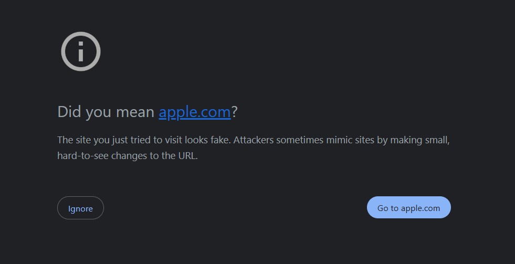
Task: Click the text 'hard-to-see changes to the URL'
Action: (x=128, y=156)
